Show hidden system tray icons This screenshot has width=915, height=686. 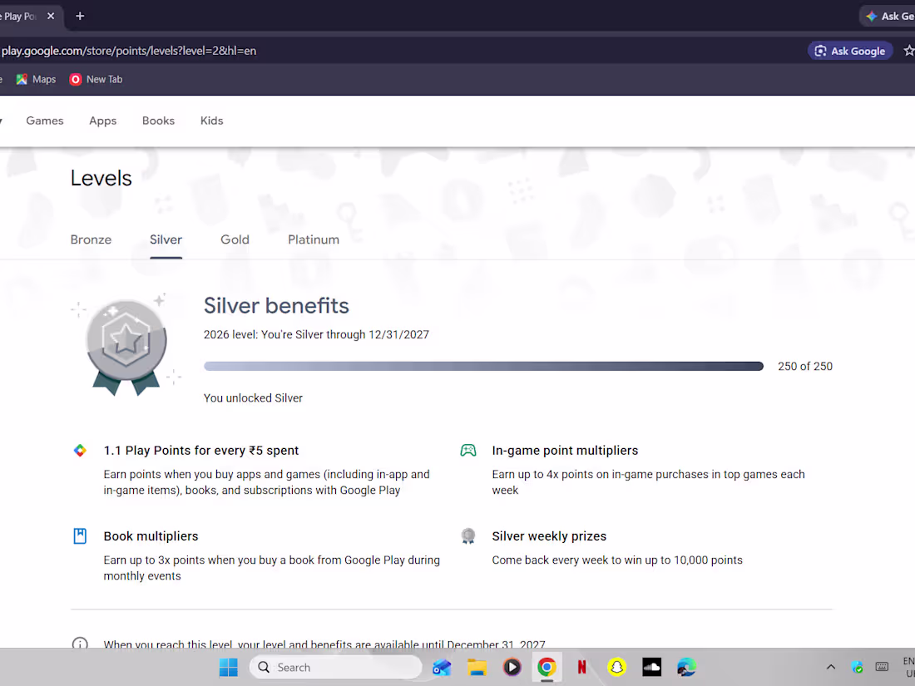[831, 667]
